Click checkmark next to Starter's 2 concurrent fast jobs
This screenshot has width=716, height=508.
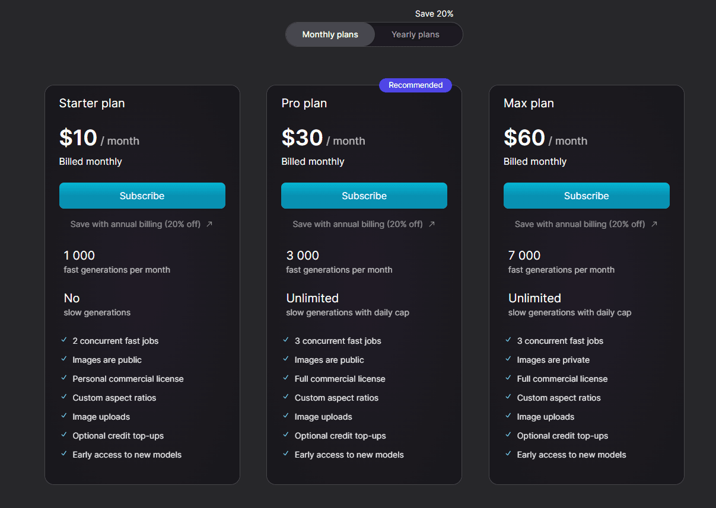coord(63,340)
